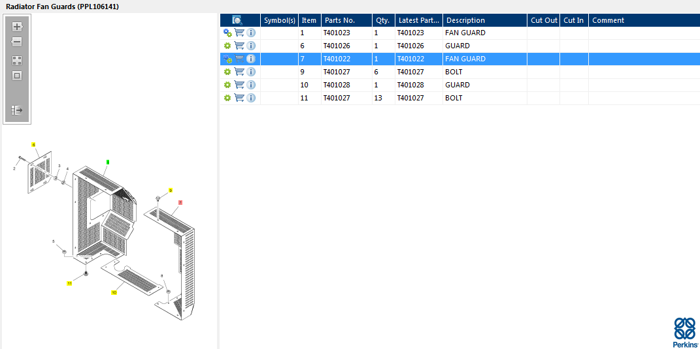Sort by the Description column header
The image size is (700, 349).
click(485, 20)
